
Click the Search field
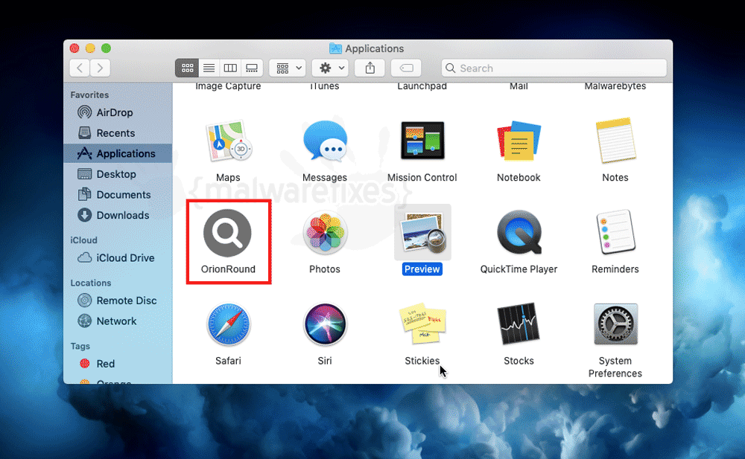point(554,68)
